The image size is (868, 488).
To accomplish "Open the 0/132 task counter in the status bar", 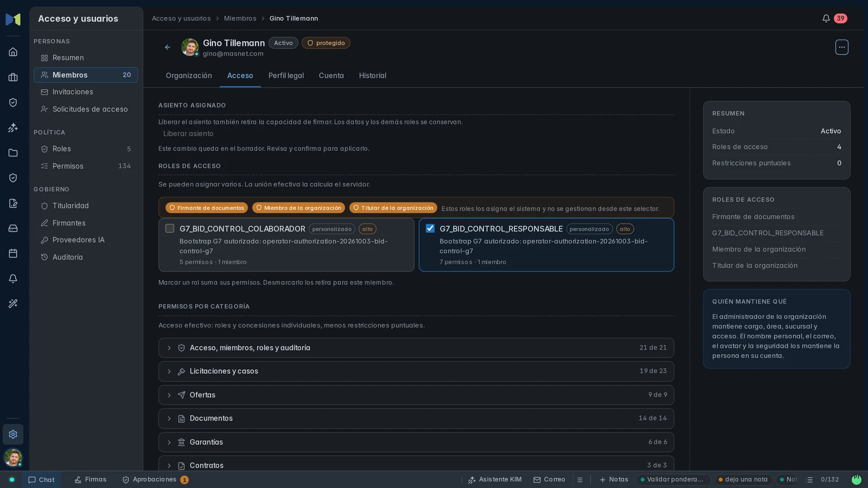I will tap(822, 480).
